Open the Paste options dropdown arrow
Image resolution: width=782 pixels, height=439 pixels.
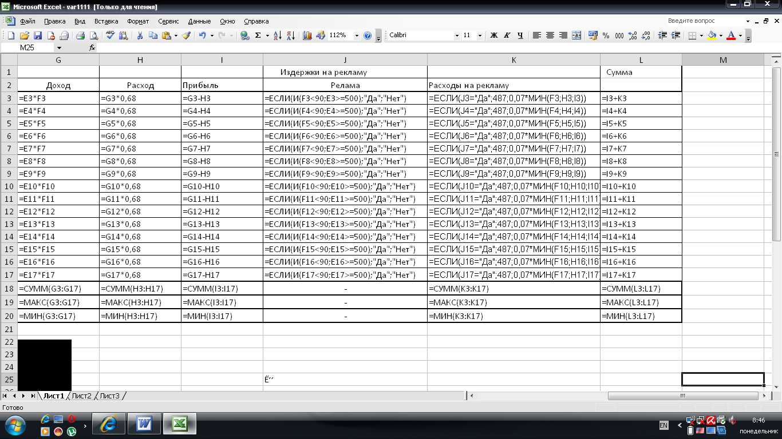tap(176, 35)
